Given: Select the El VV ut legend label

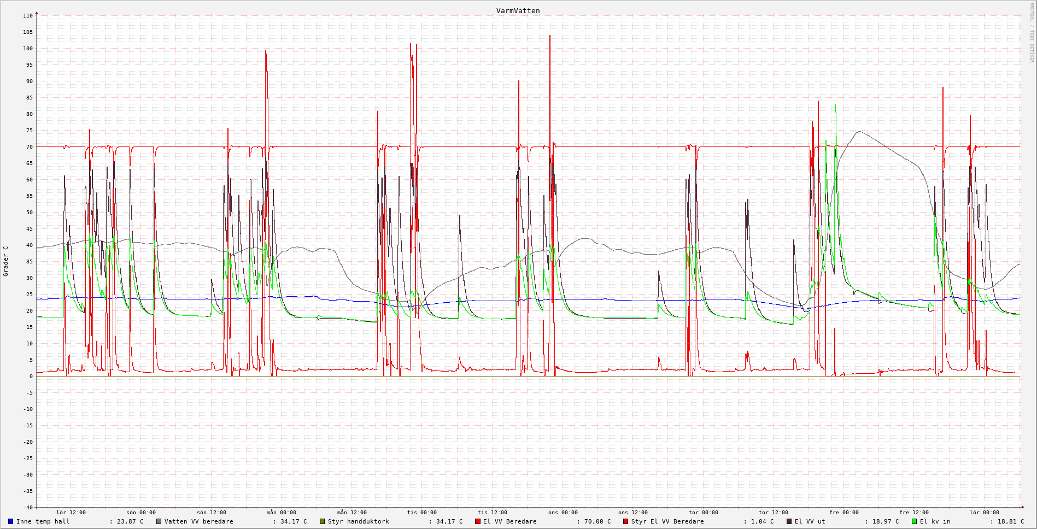Looking at the screenshot, I should [810, 521].
